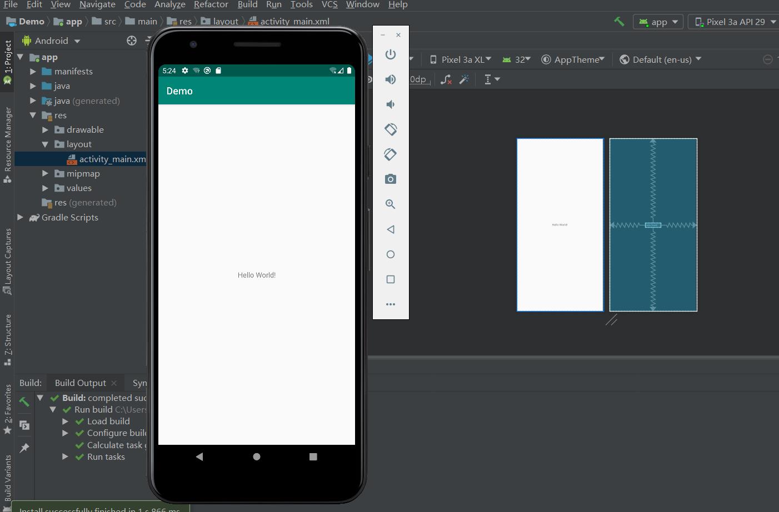Open the Favorites side panel
This screenshot has width=779, height=512.
click(x=7, y=409)
